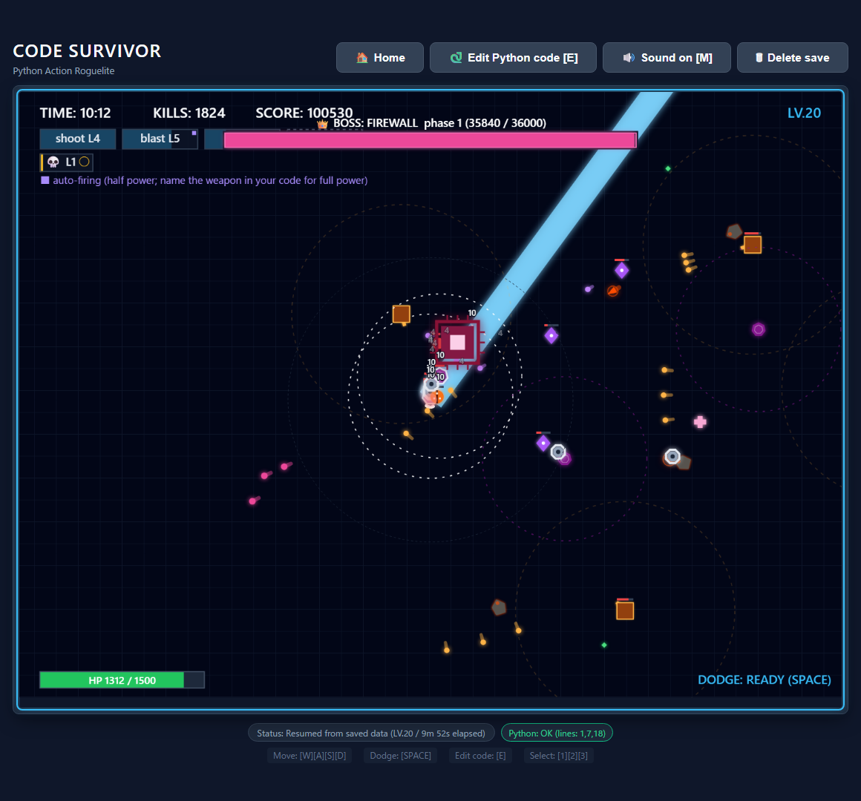Click the pink health cross pickup

[700, 422]
